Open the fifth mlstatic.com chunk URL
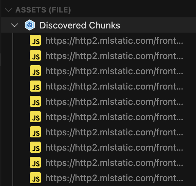 point(114,102)
